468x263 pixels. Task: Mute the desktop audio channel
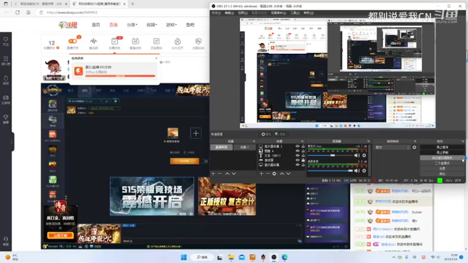(357, 171)
